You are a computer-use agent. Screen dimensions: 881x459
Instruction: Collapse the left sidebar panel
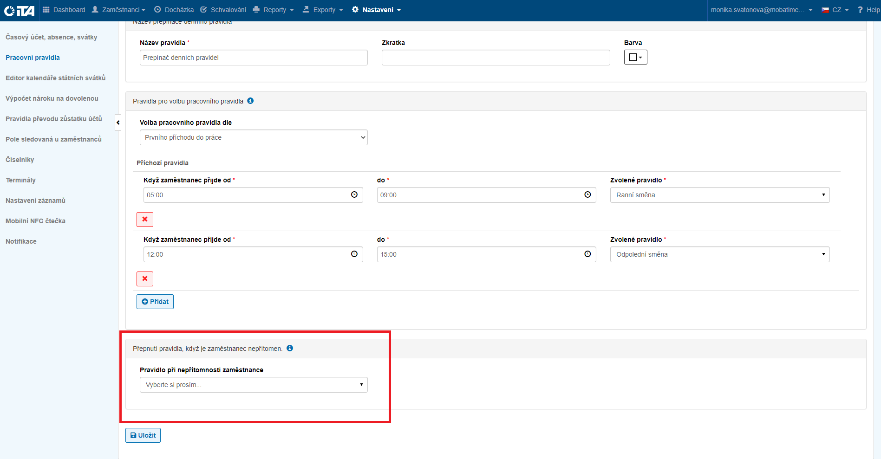click(x=118, y=123)
